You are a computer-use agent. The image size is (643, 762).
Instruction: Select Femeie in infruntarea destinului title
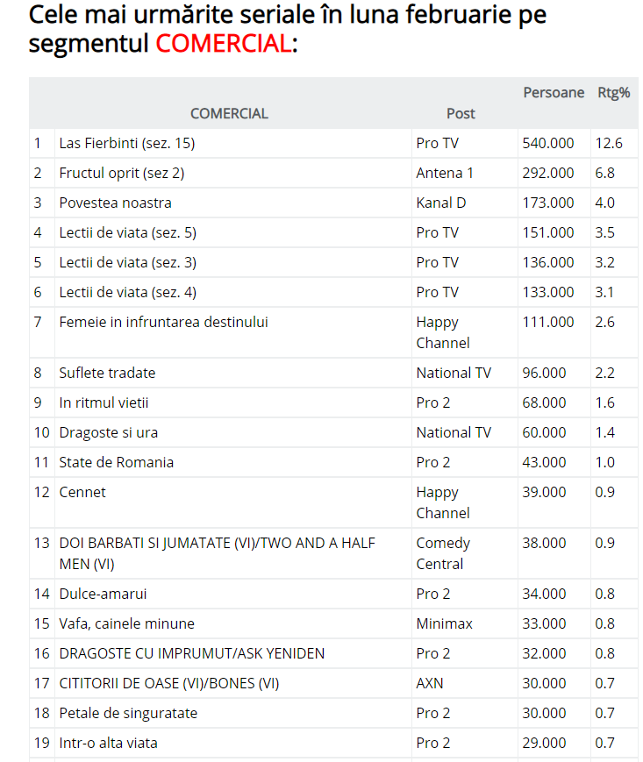[163, 322]
